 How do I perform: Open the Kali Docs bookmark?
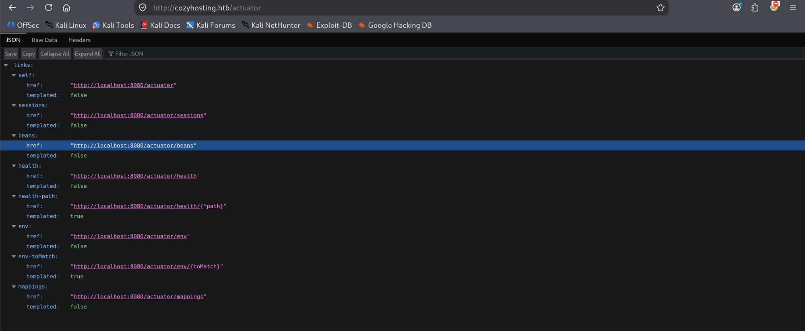pos(160,25)
